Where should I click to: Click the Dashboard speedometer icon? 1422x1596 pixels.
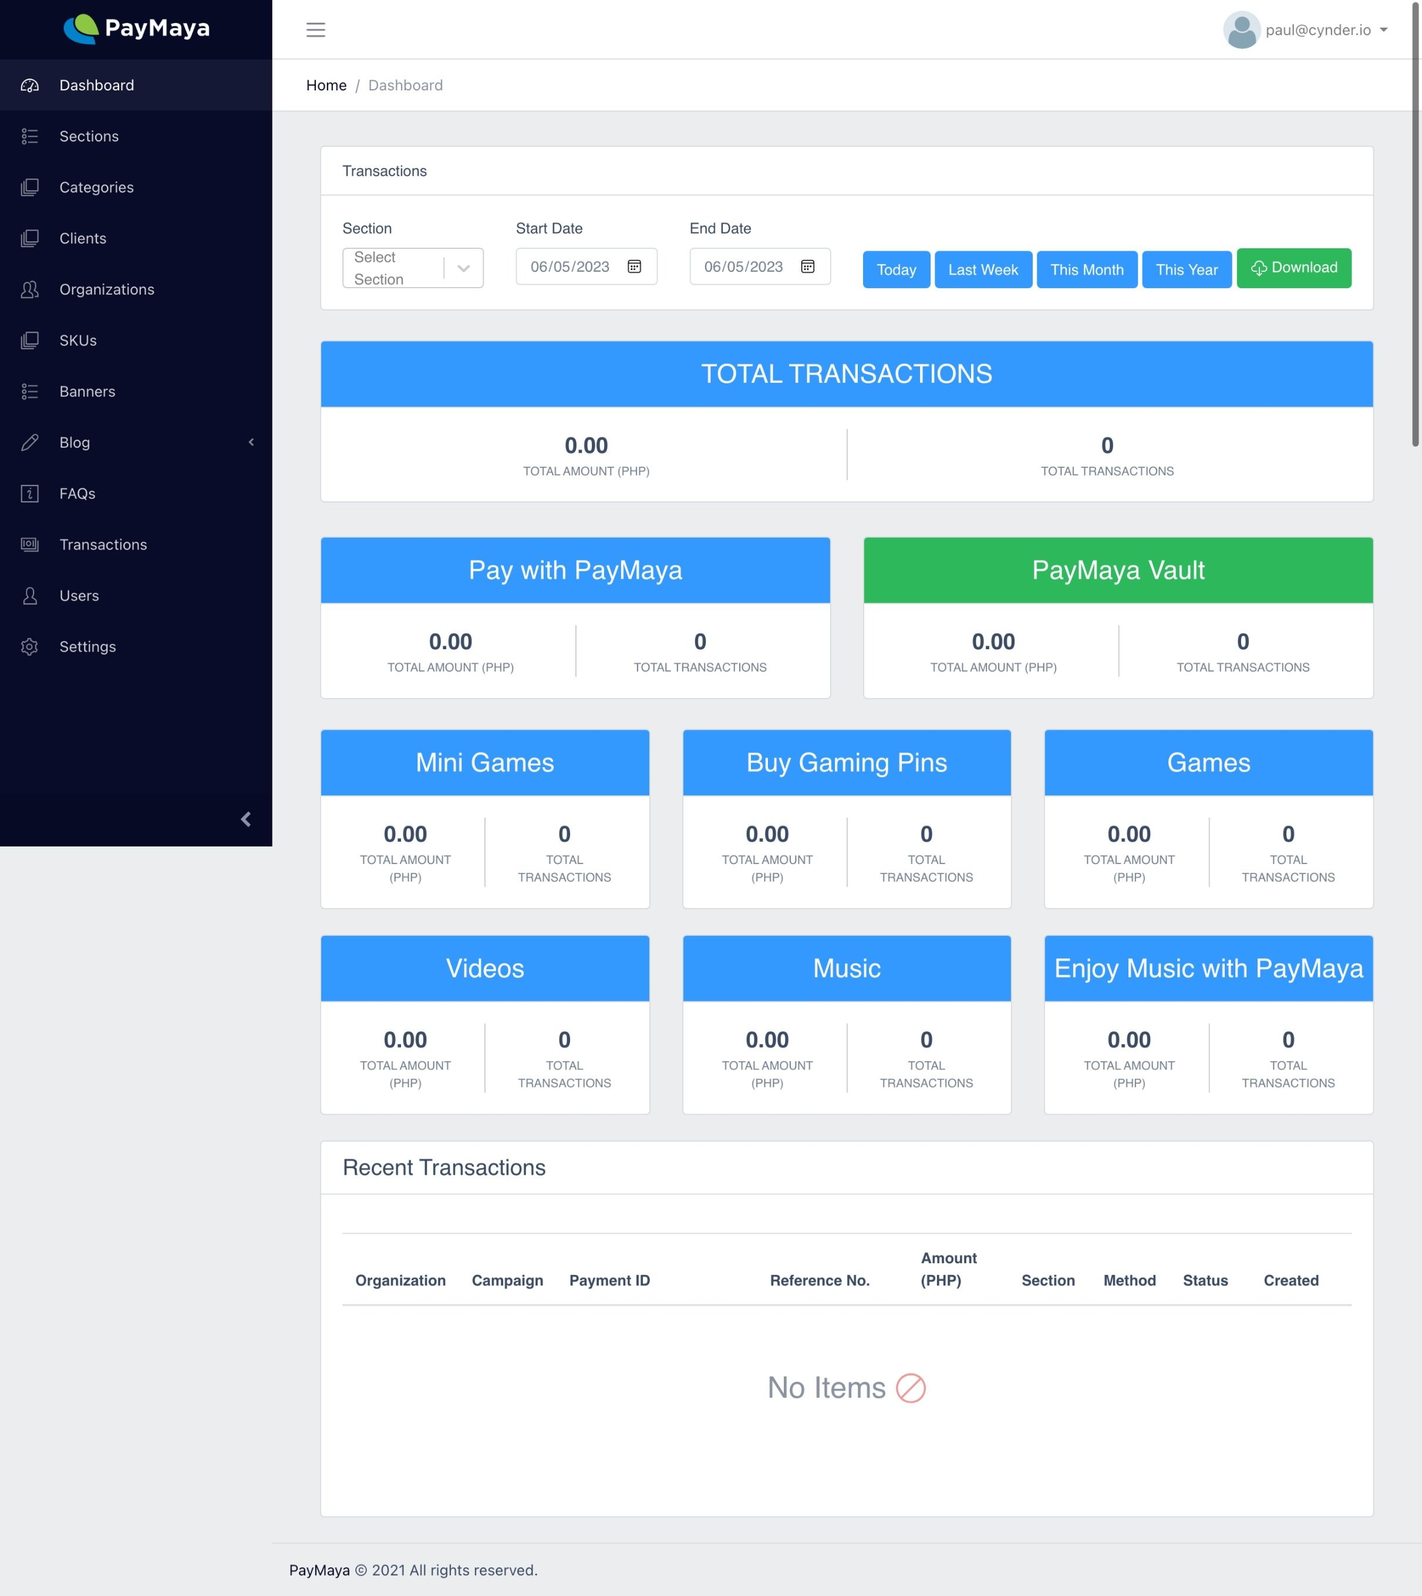(30, 85)
